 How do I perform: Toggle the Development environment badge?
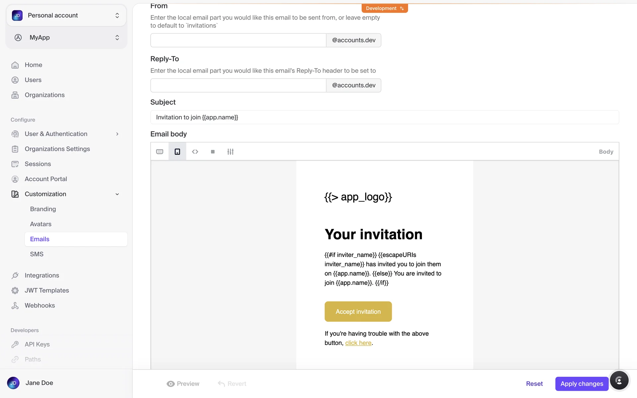point(385,8)
